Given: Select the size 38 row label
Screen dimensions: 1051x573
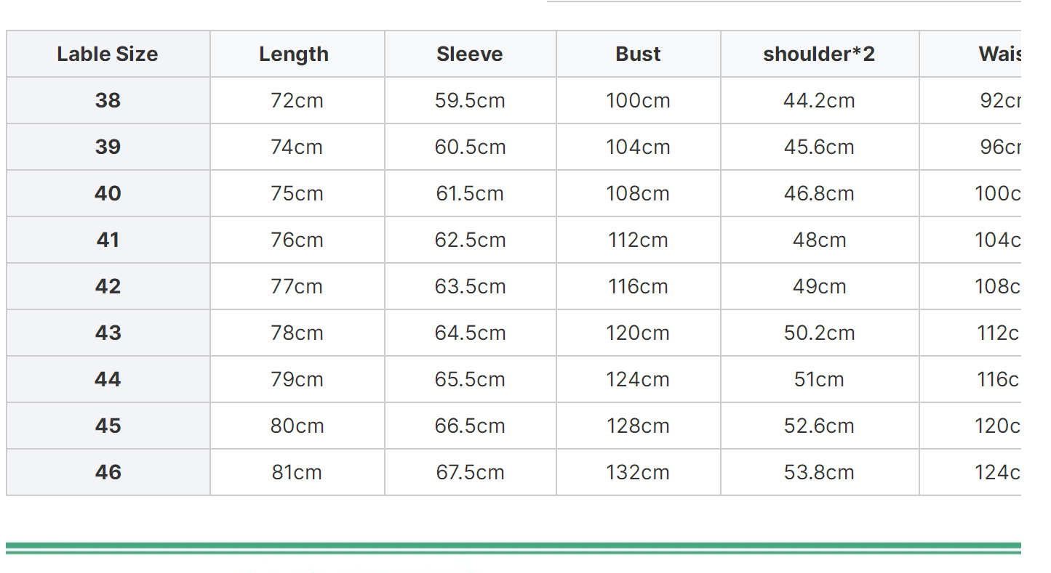Looking at the screenshot, I should tap(108, 100).
